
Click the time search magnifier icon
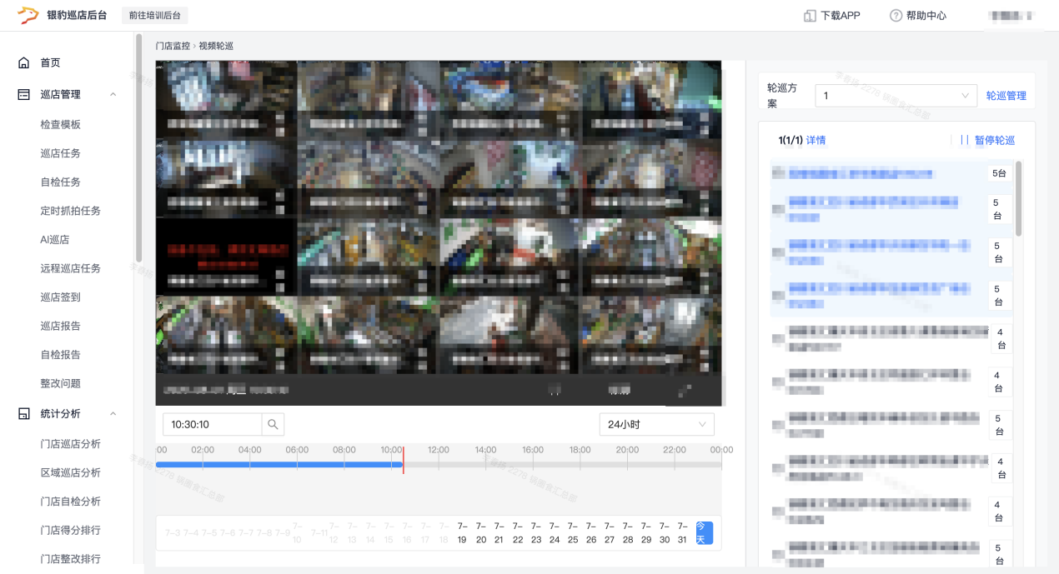click(273, 425)
